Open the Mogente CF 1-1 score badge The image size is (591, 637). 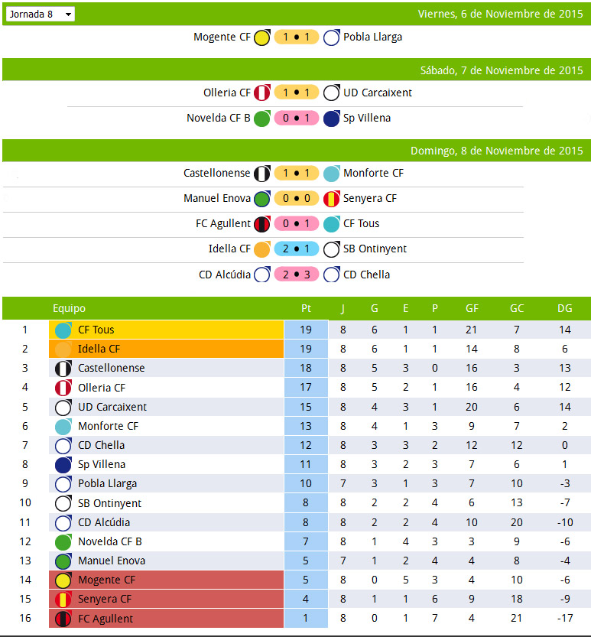[x=297, y=37]
